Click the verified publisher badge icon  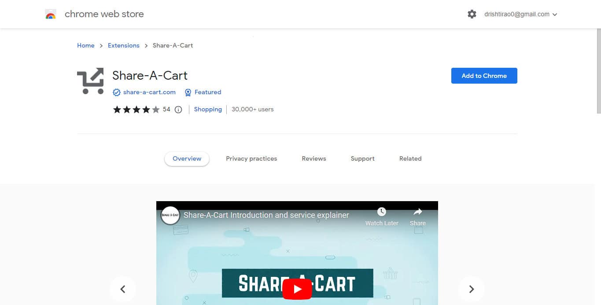click(x=117, y=92)
